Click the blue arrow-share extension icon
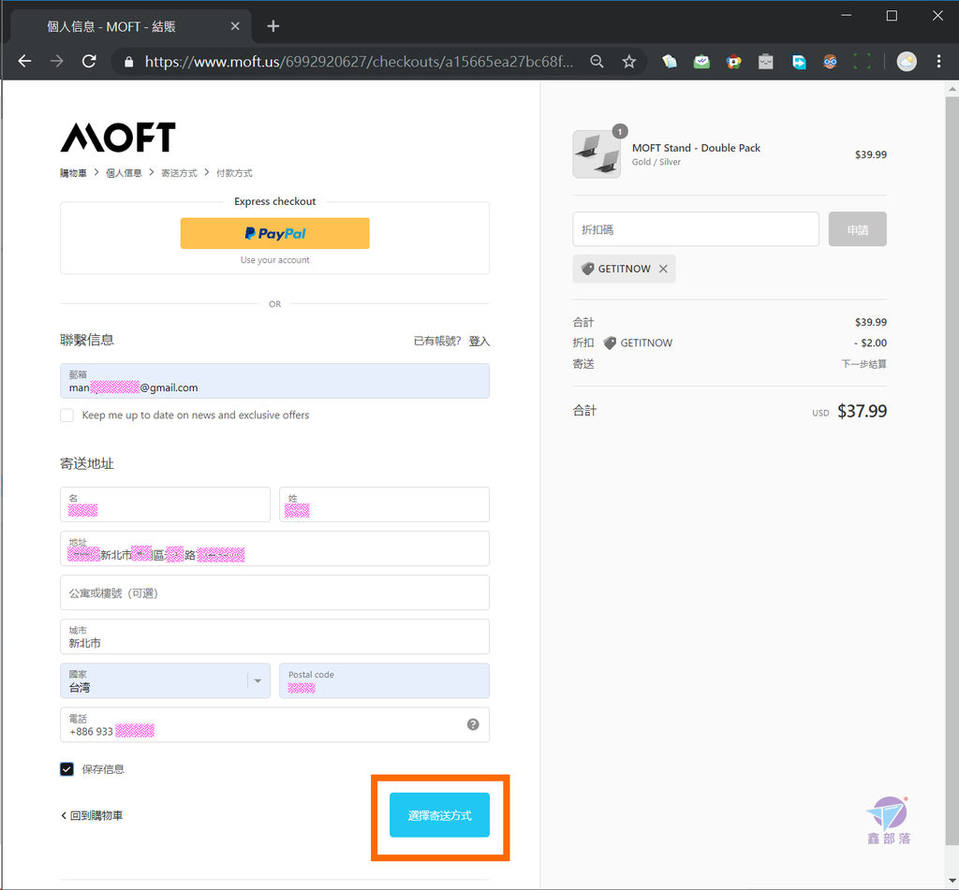959x890 pixels. pyautogui.click(x=798, y=61)
